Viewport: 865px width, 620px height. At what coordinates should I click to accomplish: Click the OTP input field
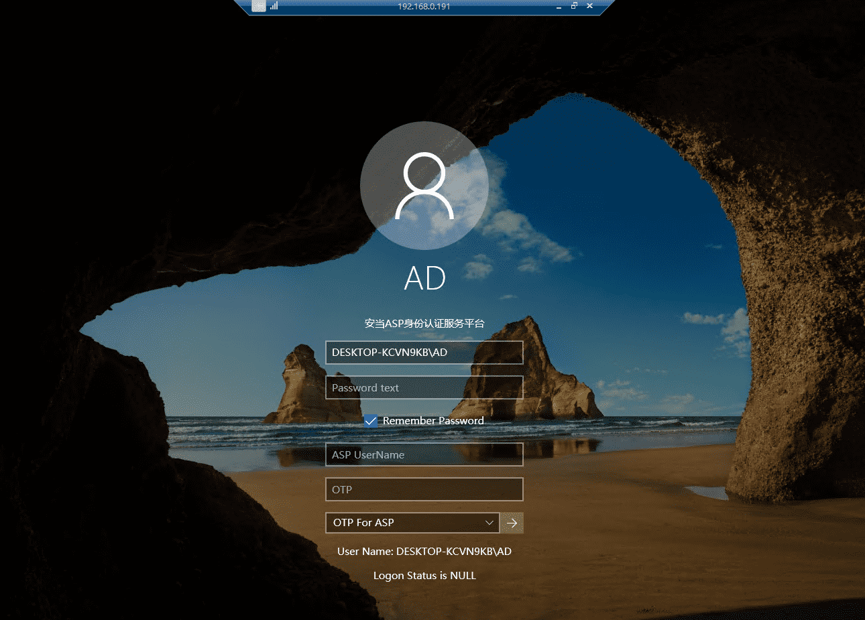(x=424, y=489)
